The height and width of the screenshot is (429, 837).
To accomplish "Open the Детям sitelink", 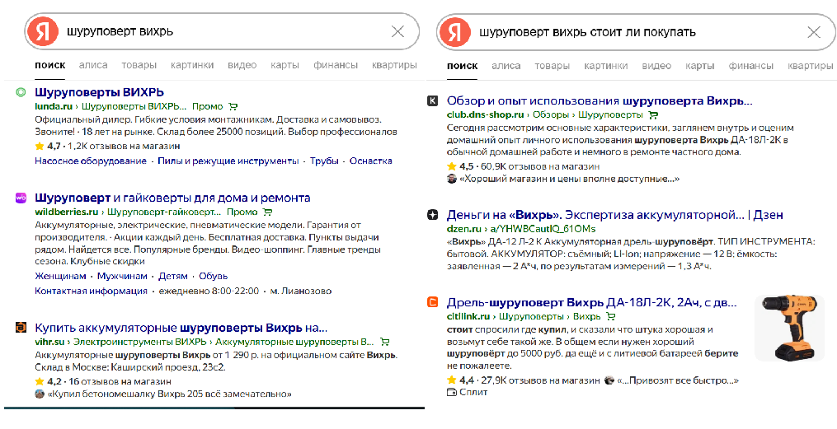I will (173, 276).
